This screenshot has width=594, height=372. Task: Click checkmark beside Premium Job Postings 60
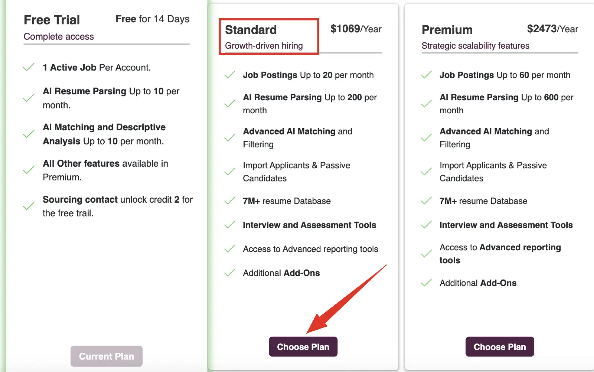426,75
